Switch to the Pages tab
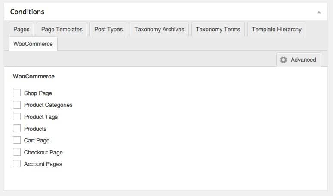 22,30
